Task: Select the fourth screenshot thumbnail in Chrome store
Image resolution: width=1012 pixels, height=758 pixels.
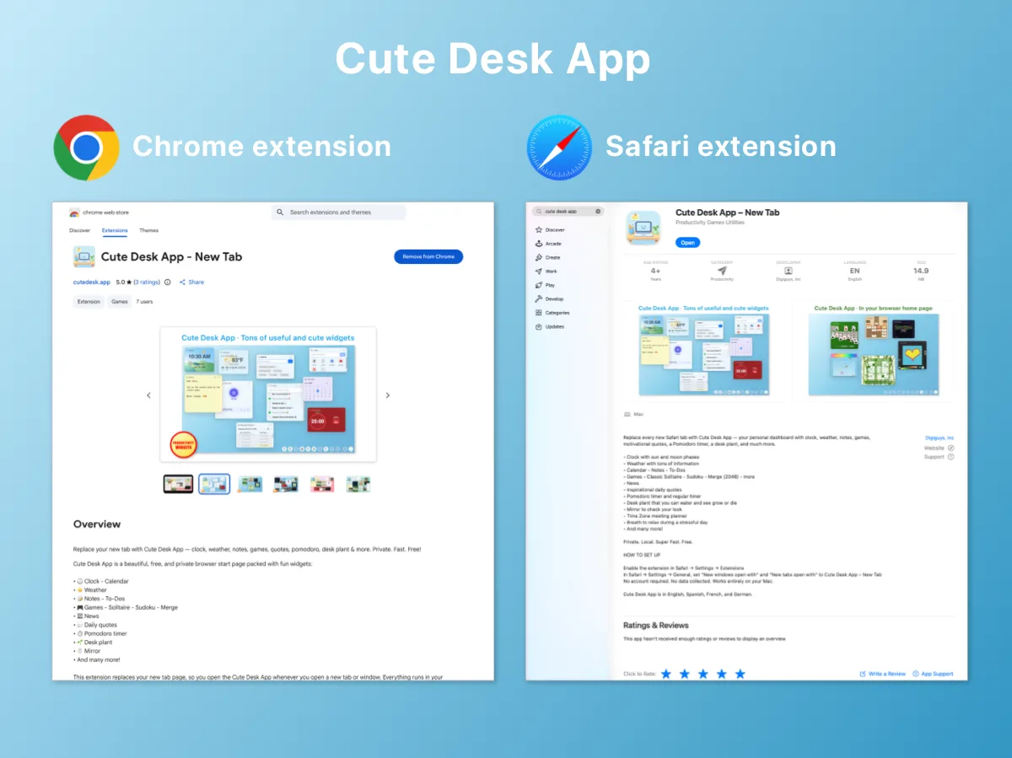Action: point(287,484)
